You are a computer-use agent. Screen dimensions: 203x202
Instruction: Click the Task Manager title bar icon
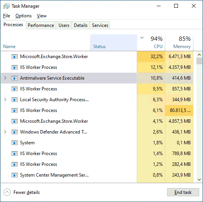click(6, 6)
